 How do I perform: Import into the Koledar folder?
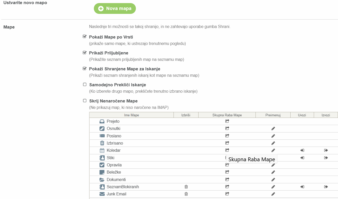pos(302,150)
